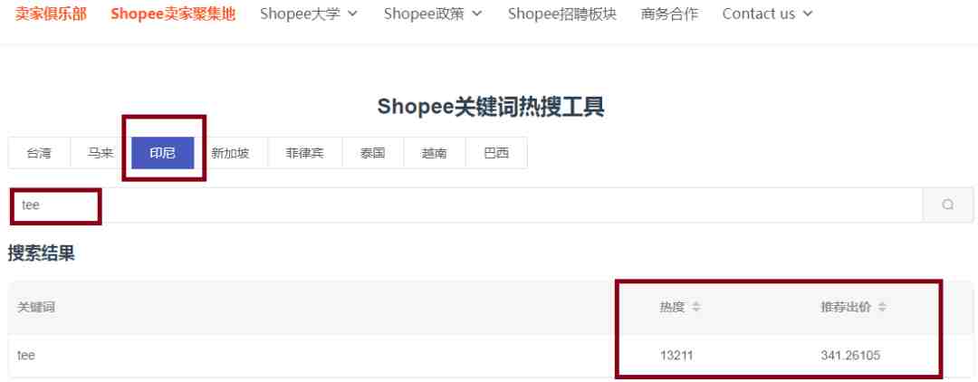Click the tee keyword result row
The width and height of the screenshot is (978, 382).
click(x=490, y=356)
